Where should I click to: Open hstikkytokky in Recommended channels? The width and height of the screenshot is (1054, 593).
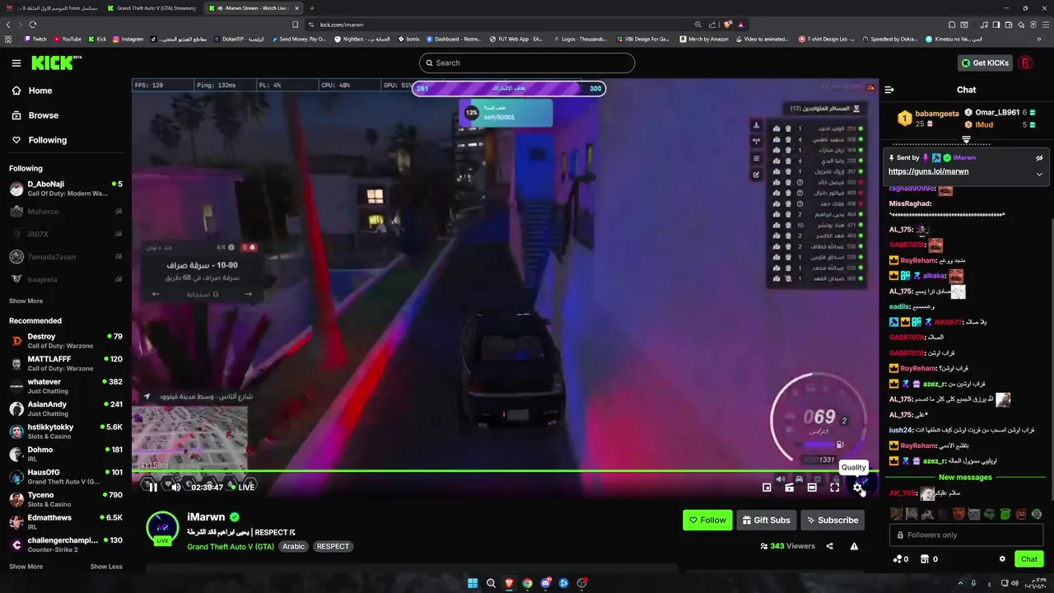coord(66,432)
